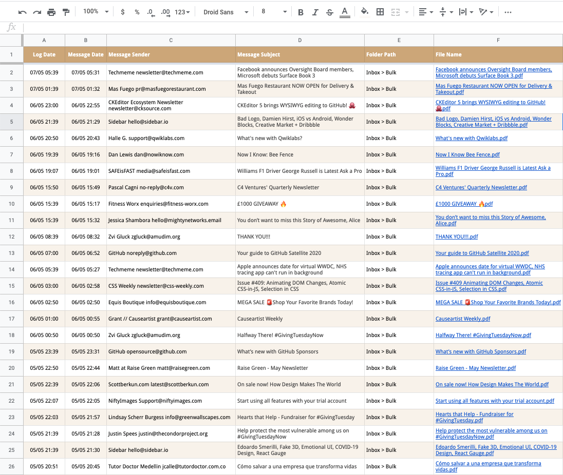This screenshot has width=563, height=475.
Task: Select the £1000 GIVEAWAY subject cell
Action: pyautogui.click(x=300, y=204)
